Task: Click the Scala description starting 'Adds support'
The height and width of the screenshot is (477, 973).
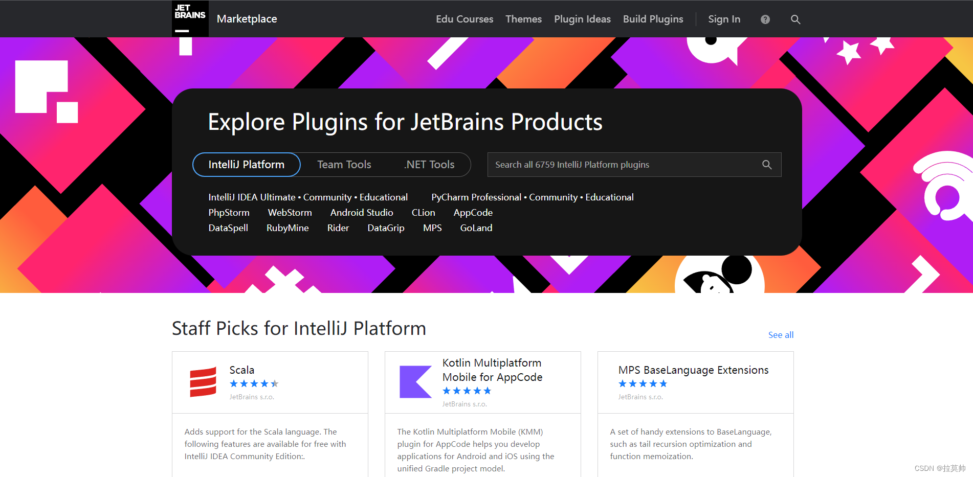Action: 265,444
